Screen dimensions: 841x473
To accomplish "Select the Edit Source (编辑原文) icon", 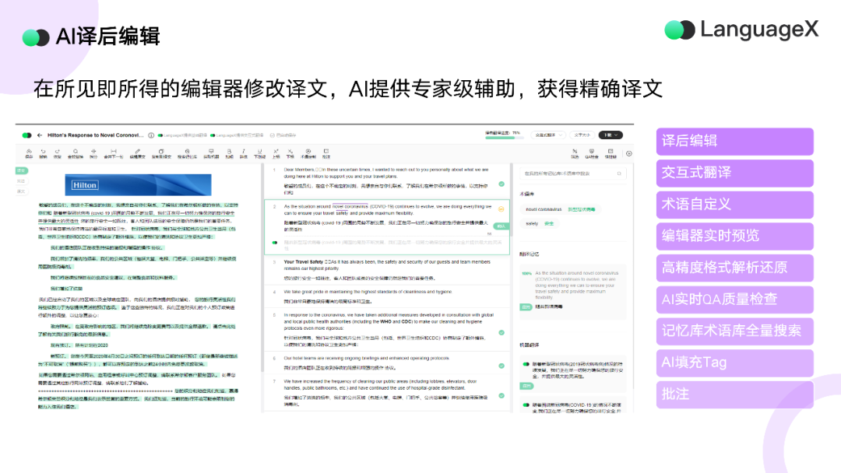I will pyautogui.click(x=139, y=152).
